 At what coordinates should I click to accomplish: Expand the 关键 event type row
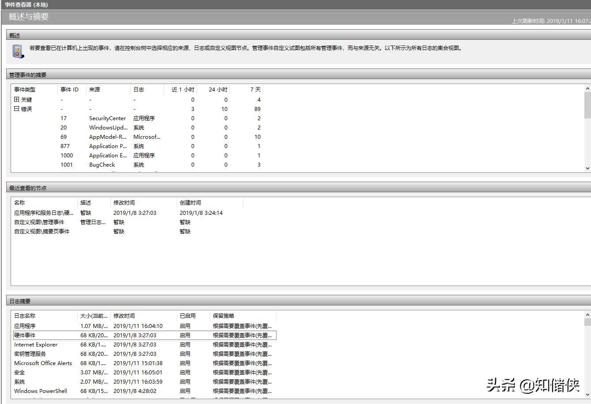tap(17, 99)
